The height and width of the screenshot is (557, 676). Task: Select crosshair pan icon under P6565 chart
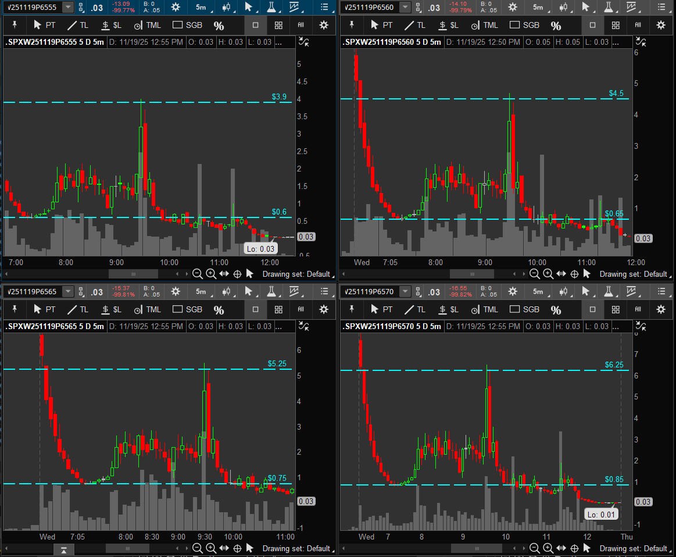click(237, 548)
